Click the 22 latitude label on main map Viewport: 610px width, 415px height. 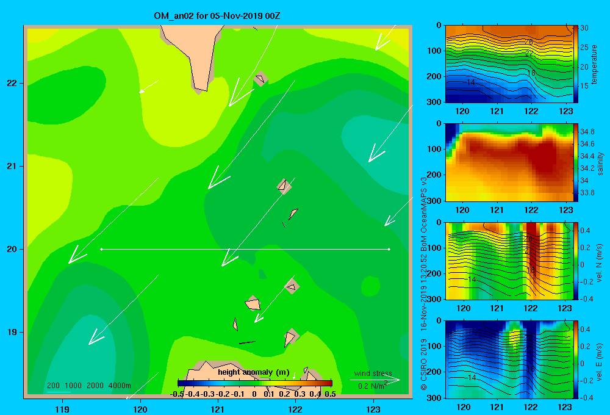pos(12,84)
